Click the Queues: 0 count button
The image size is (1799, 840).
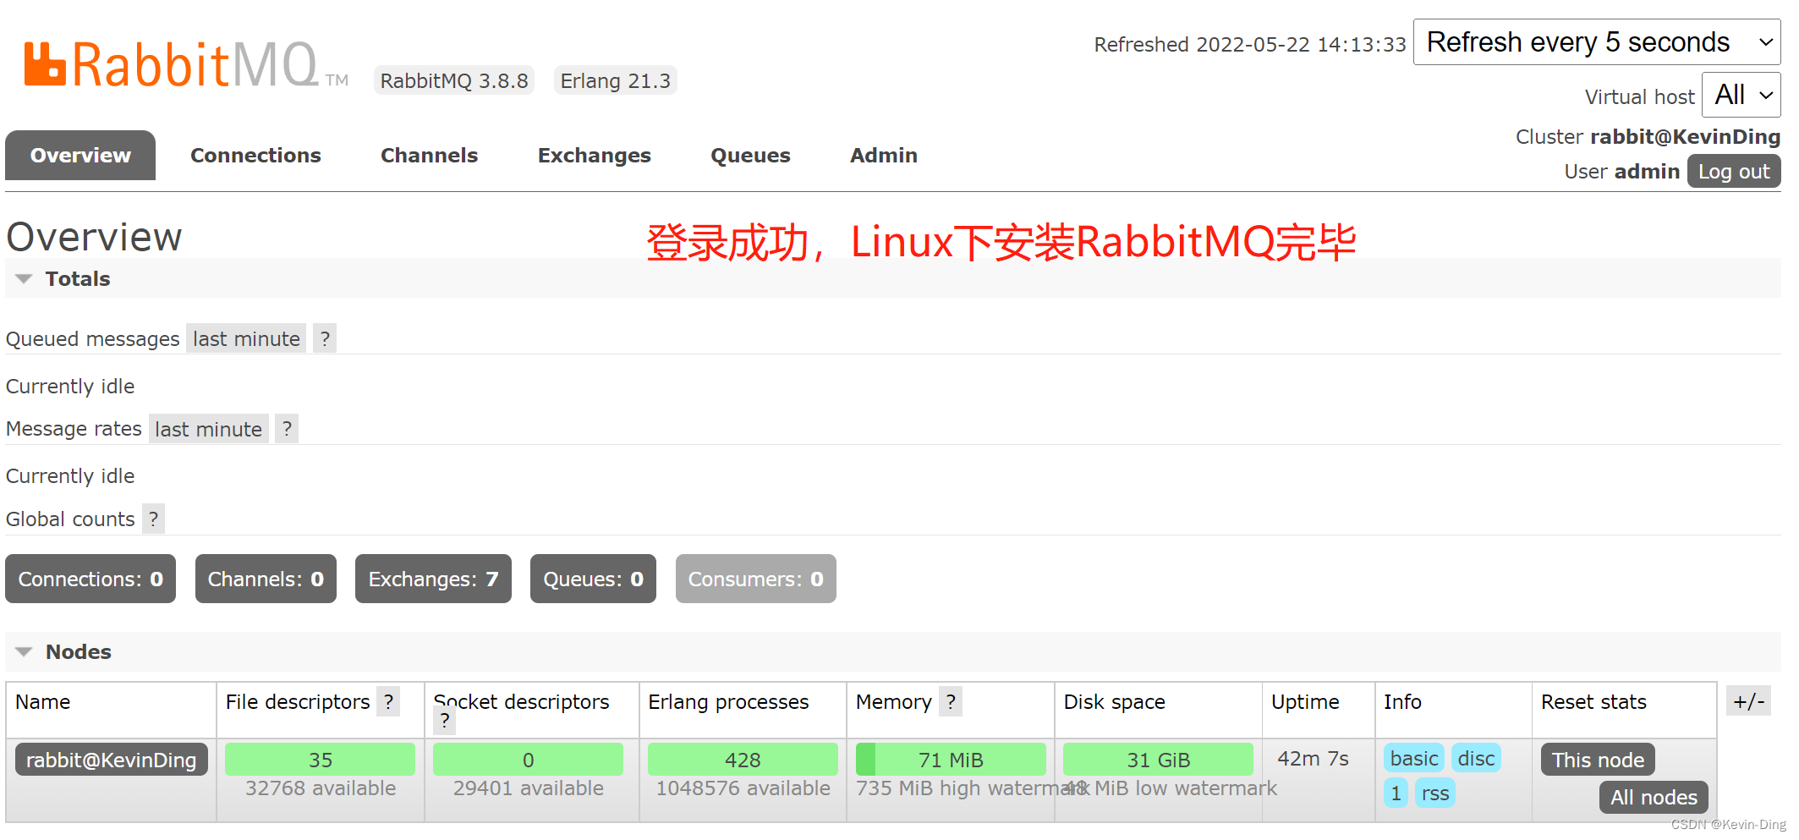click(593, 579)
